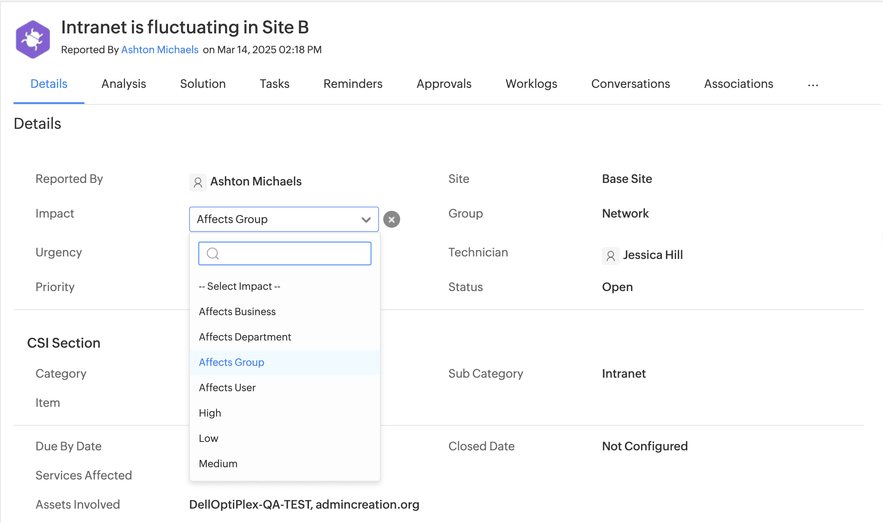Screen dimensions: 883x523
Task: Choose Medium in the Impact list
Action: [x=218, y=463]
